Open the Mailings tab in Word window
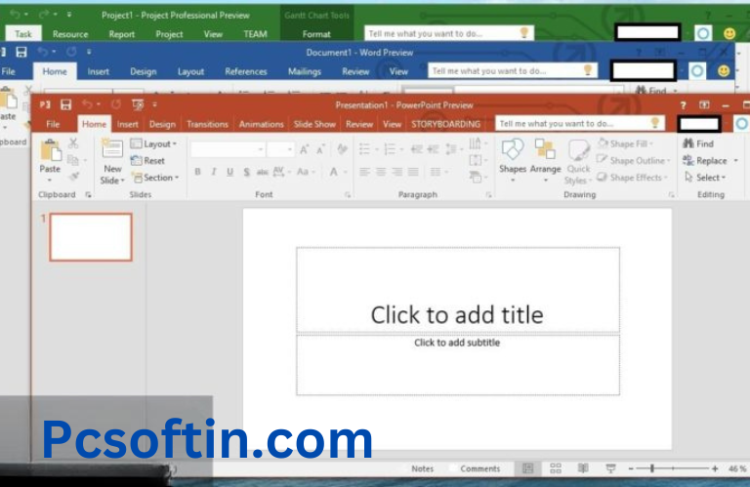The image size is (750, 487). pyautogui.click(x=305, y=71)
